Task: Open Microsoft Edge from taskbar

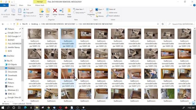Action: (25, 108)
